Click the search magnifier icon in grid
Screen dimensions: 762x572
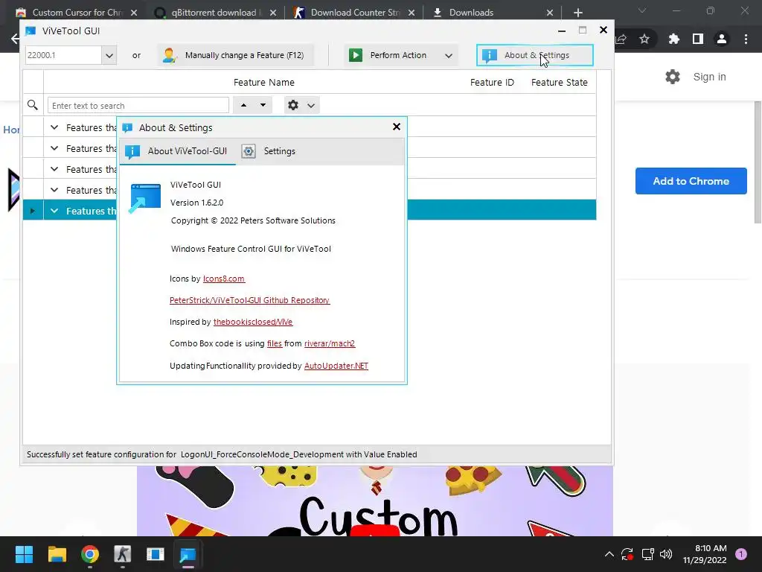tap(33, 105)
